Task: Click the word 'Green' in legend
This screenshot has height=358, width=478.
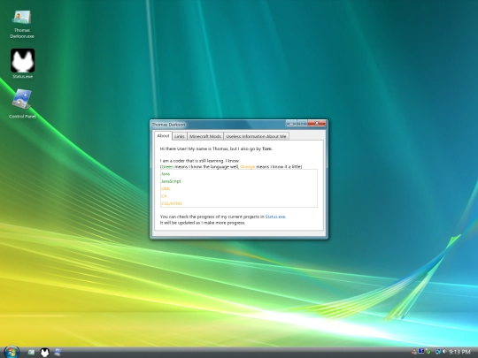Action: coord(167,167)
